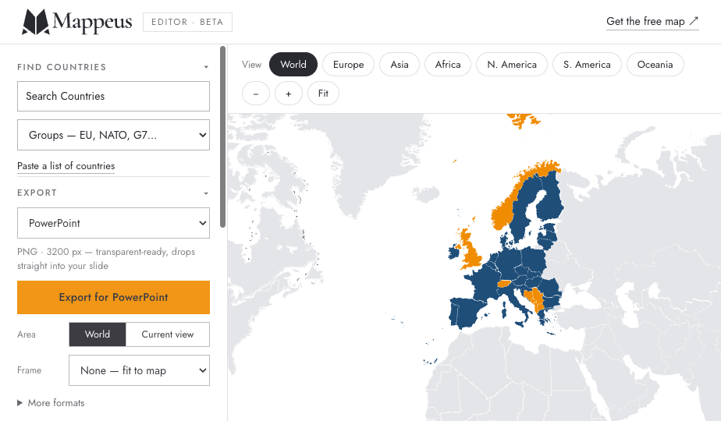Expand More formats
Image resolution: width=721 pixels, height=421 pixels.
click(51, 403)
